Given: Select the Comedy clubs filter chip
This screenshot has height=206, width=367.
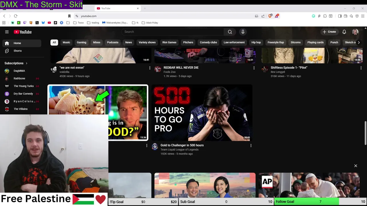Looking at the screenshot, I should tap(208, 42).
